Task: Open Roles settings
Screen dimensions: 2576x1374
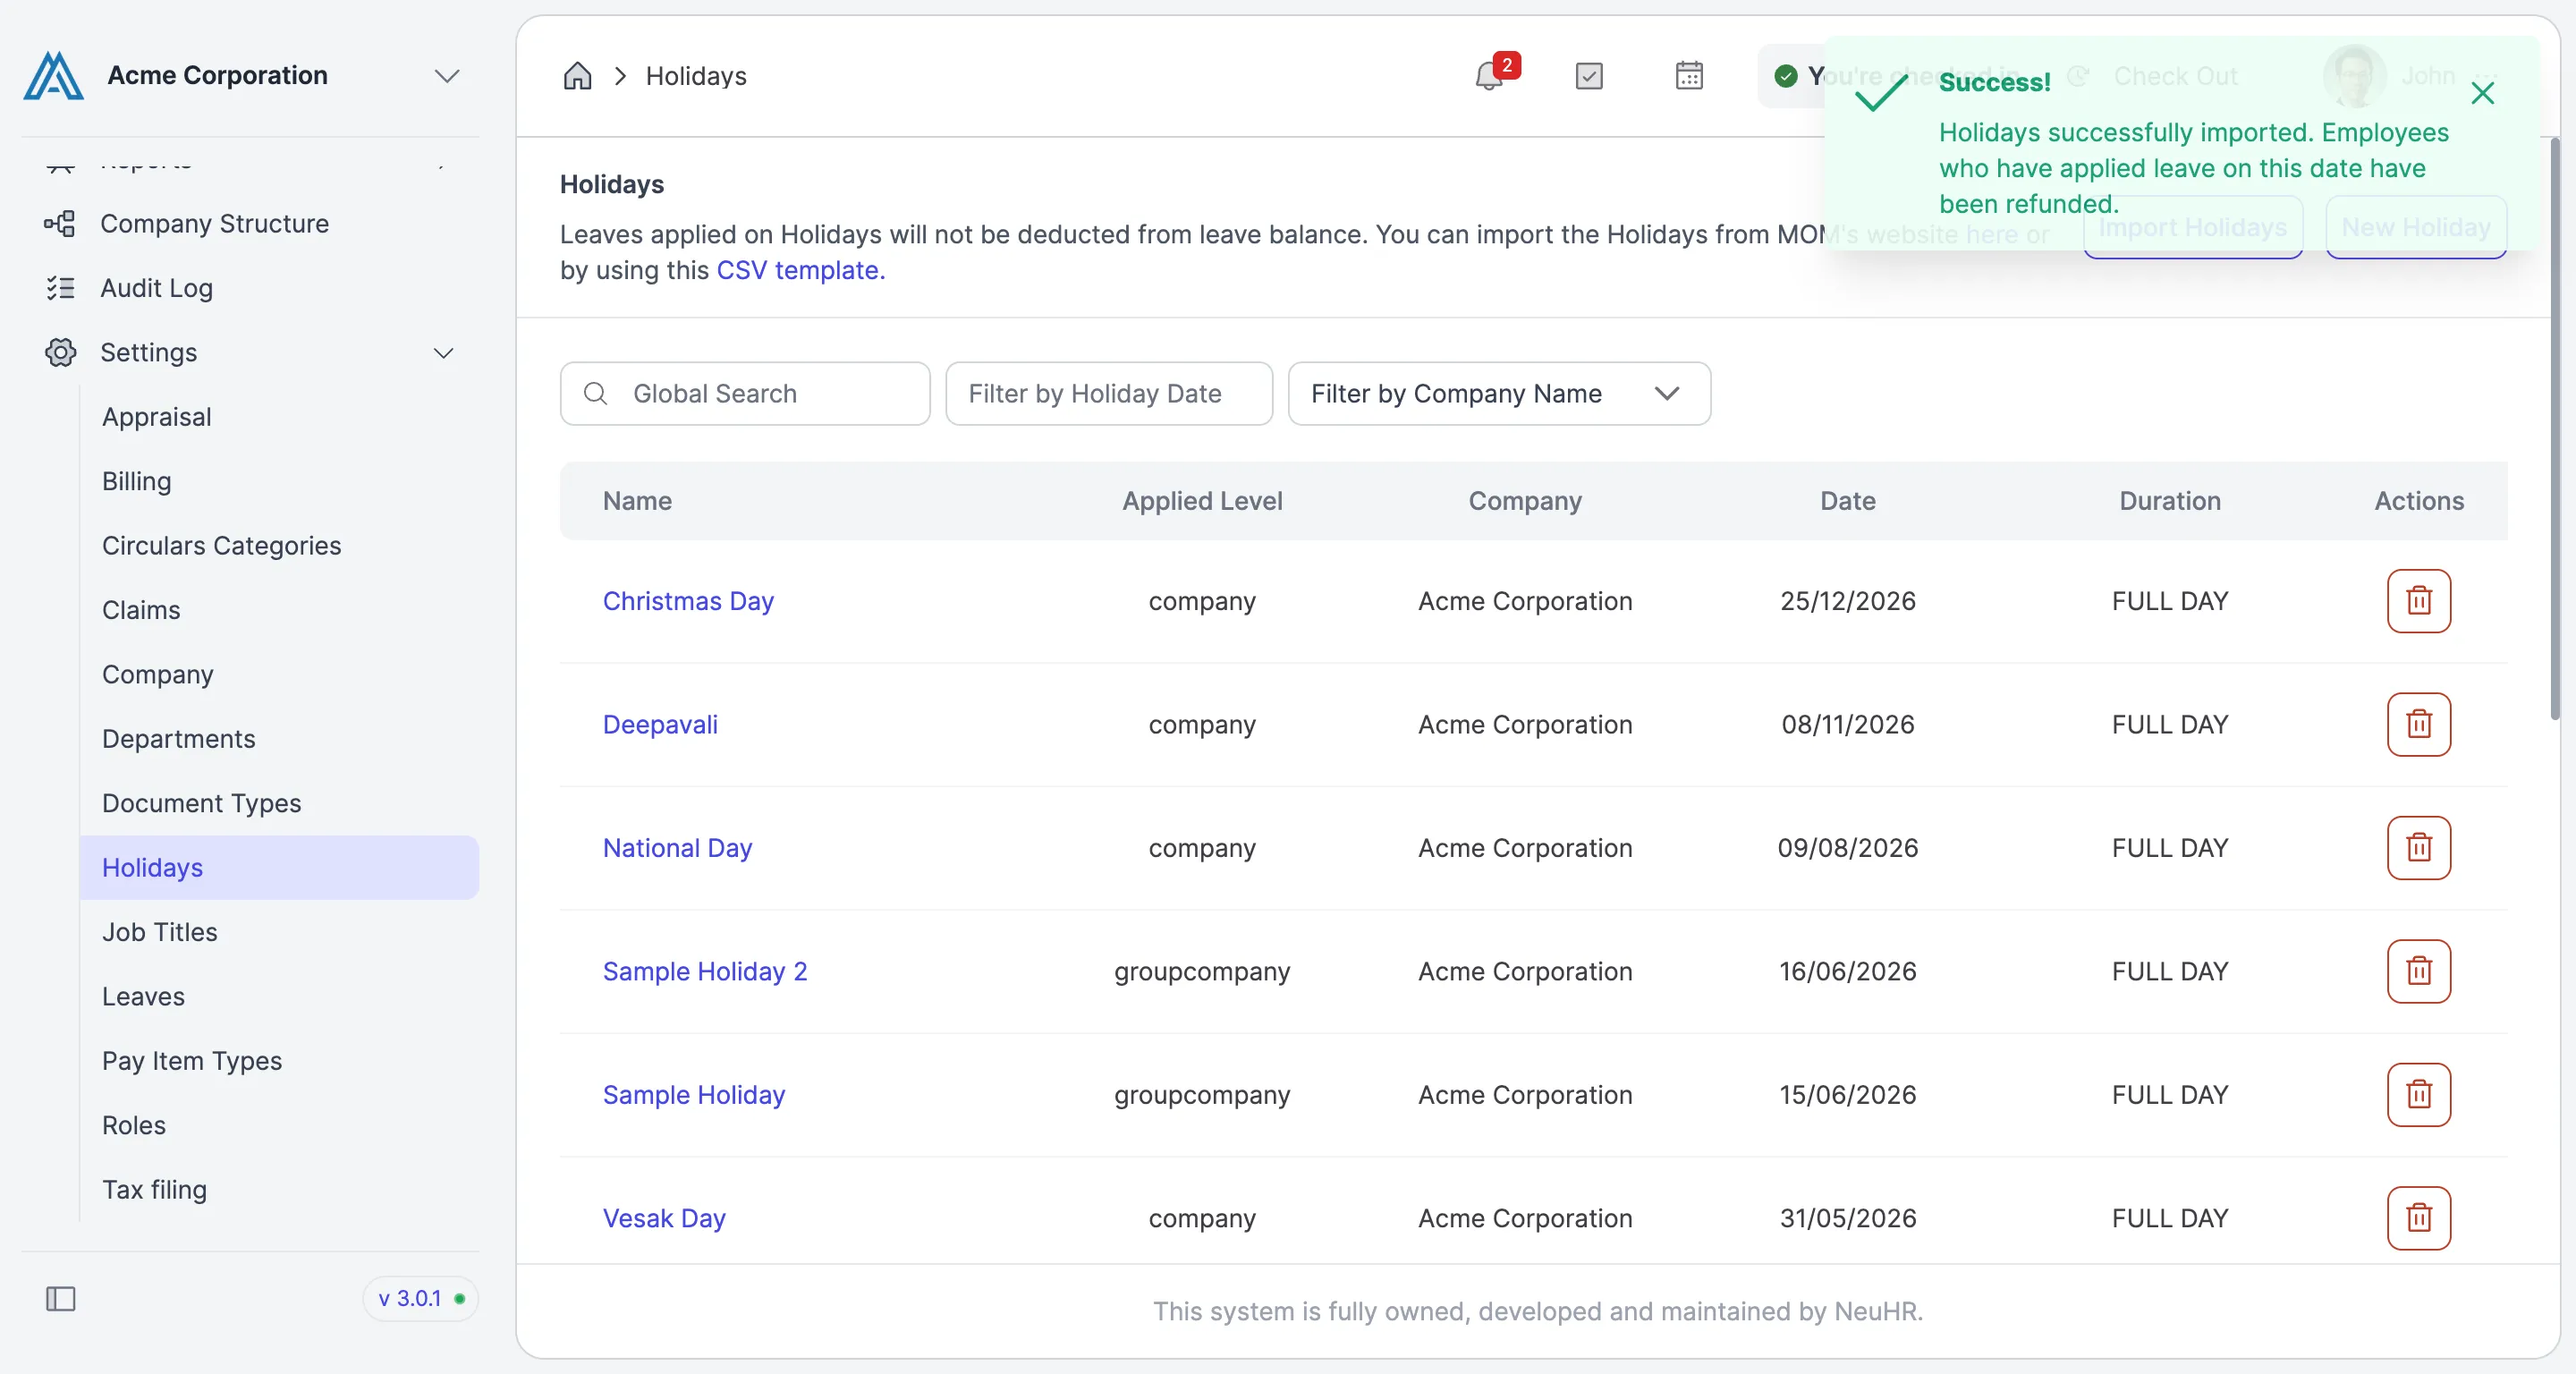Action: 133,1125
